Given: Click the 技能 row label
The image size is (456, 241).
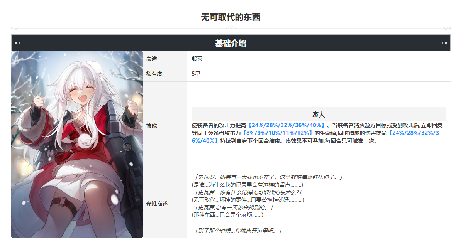Looking at the screenshot, I should [151, 126].
